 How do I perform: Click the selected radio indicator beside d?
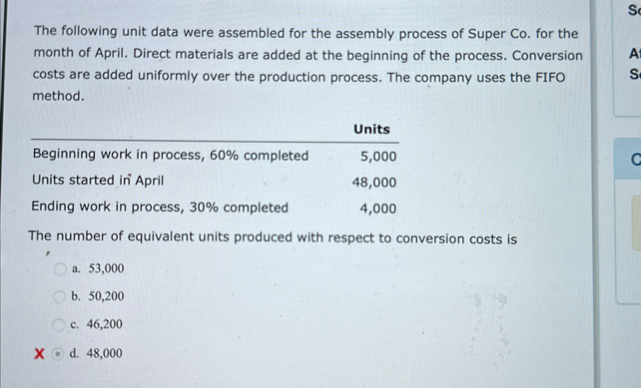[58, 353]
